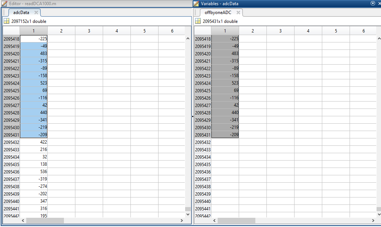The height and width of the screenshot is (227, 381).
Task: Click the Editor readDCA1000.m title icon
Action: pos(4,4)
